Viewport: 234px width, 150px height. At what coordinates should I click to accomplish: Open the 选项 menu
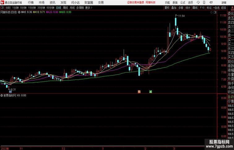(190, 2)
